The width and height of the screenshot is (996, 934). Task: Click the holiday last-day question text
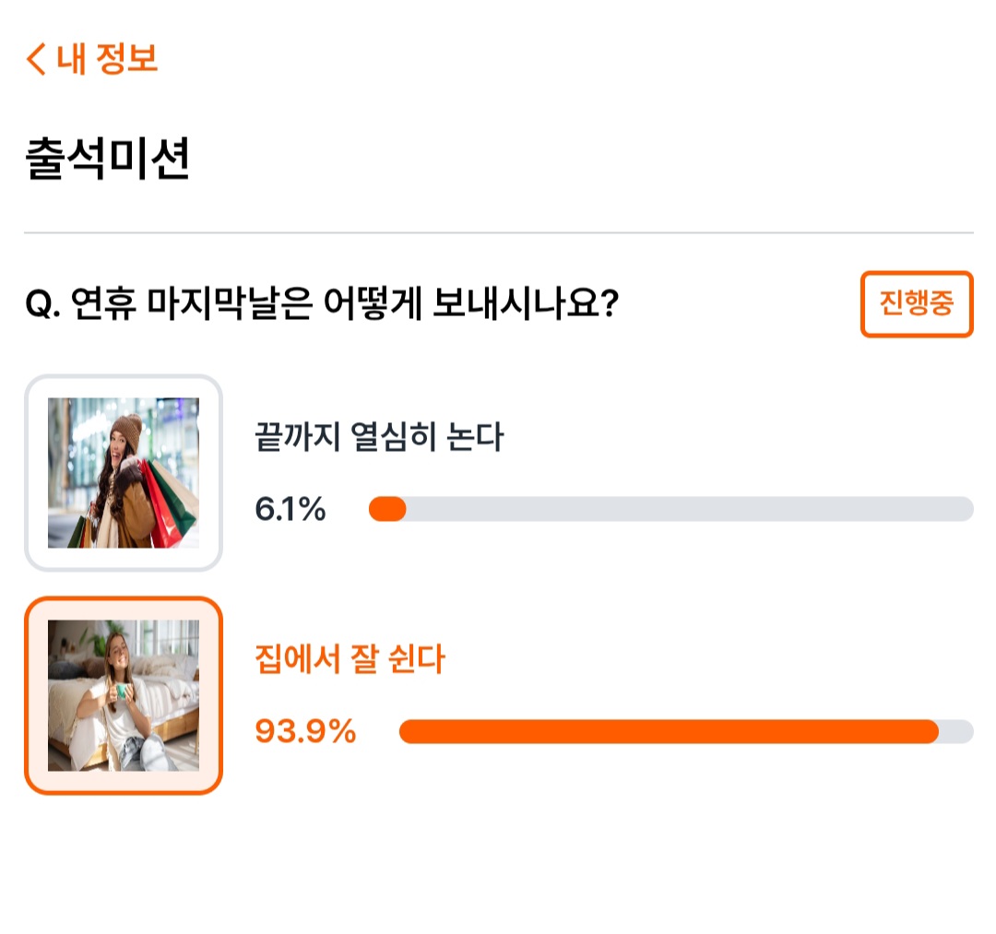pos(322,302)
